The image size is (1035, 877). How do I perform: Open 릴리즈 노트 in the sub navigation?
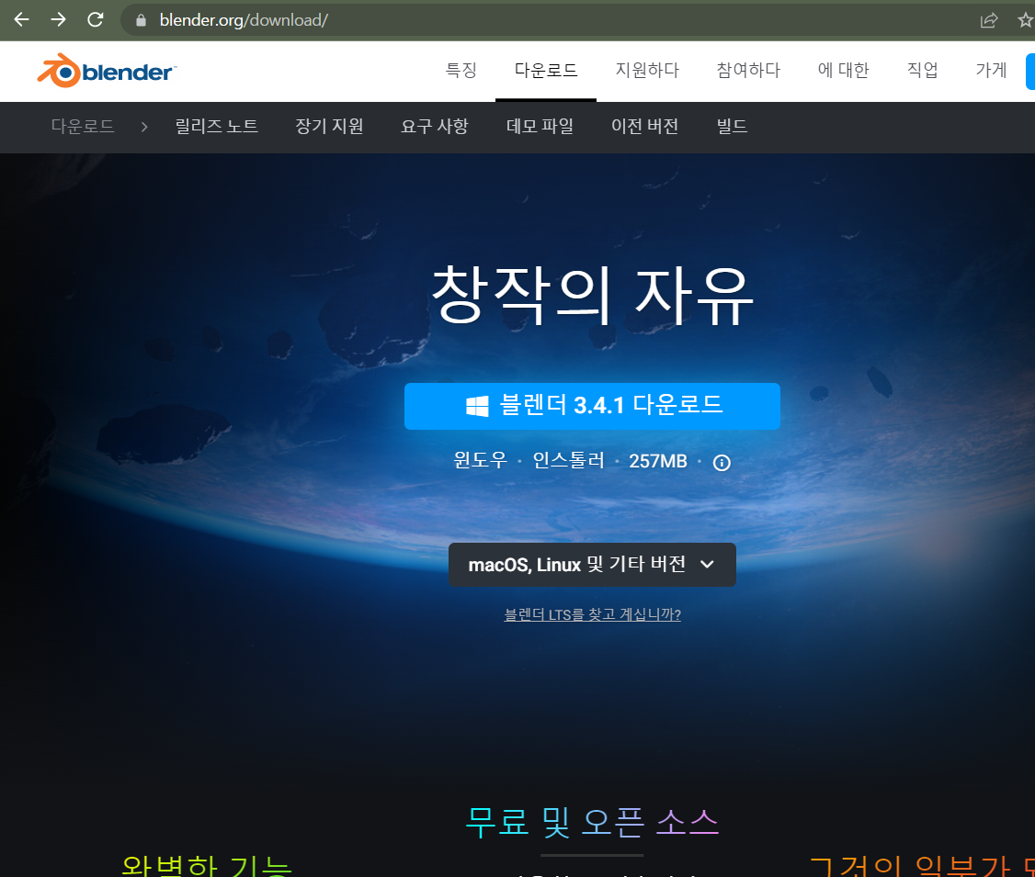[217, 126]
